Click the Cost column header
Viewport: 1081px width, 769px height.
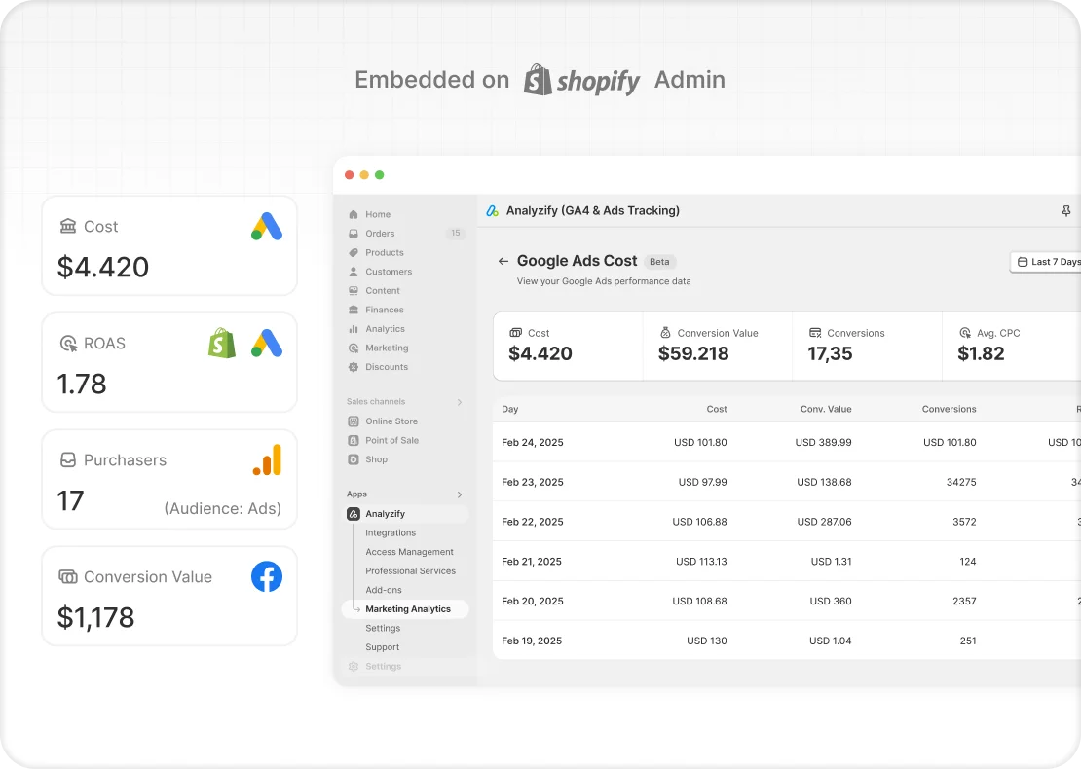coord(717,409)
